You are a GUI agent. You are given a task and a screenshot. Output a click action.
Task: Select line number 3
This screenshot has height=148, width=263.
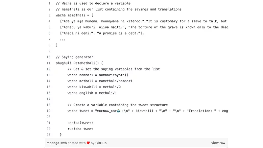pos(49,15)
